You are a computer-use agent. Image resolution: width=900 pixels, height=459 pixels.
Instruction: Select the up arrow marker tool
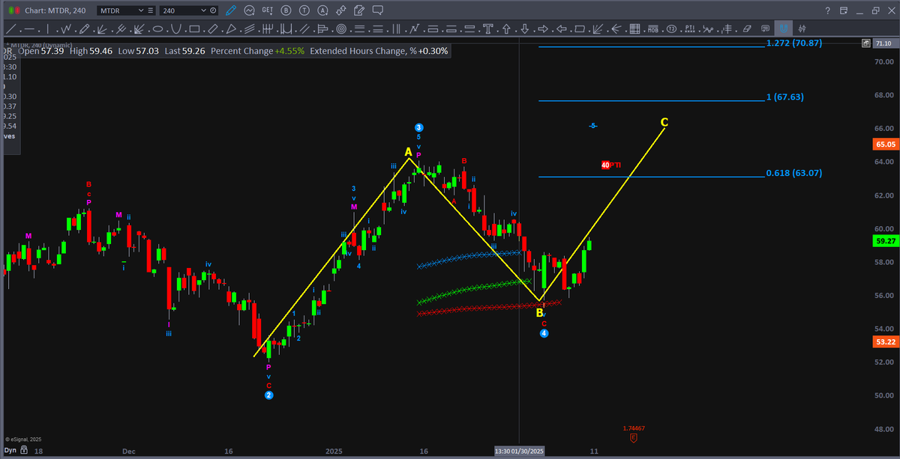(507, 29)
